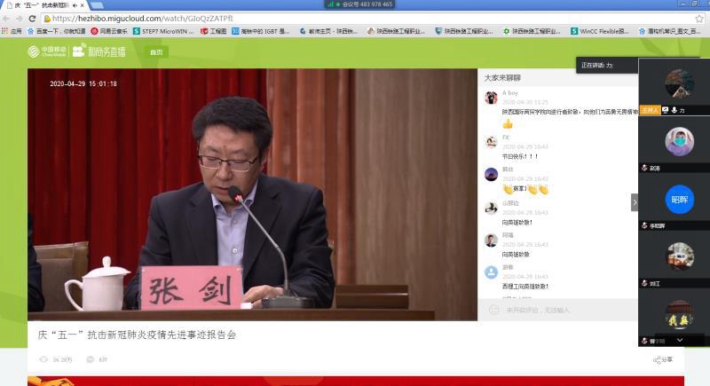Select the 昭晖 participant thumbnail
The image size is (710, 386).
coord(679,200)
